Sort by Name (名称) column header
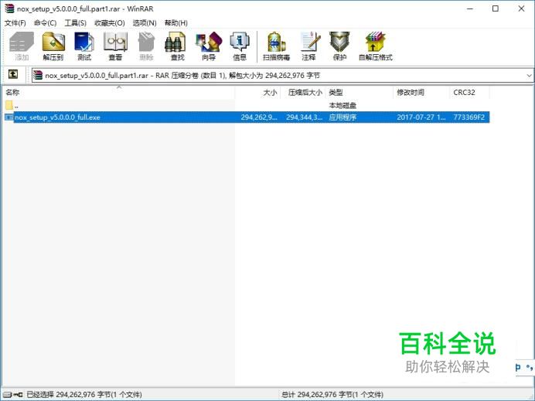Image resolution: width=535 pixels, height=401 pixels. pos(119,93)
